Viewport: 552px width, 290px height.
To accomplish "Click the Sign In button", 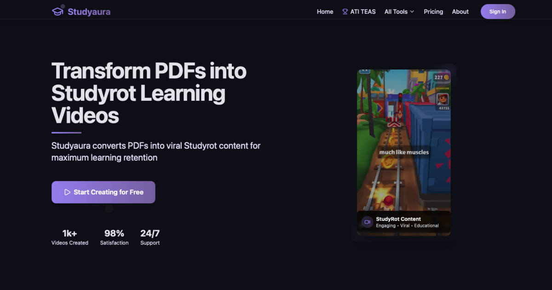I will [498, 12].
